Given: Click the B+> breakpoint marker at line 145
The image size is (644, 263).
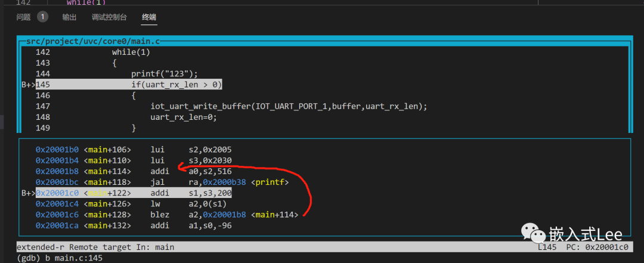Looking at the screenshot, I should 29,85.
